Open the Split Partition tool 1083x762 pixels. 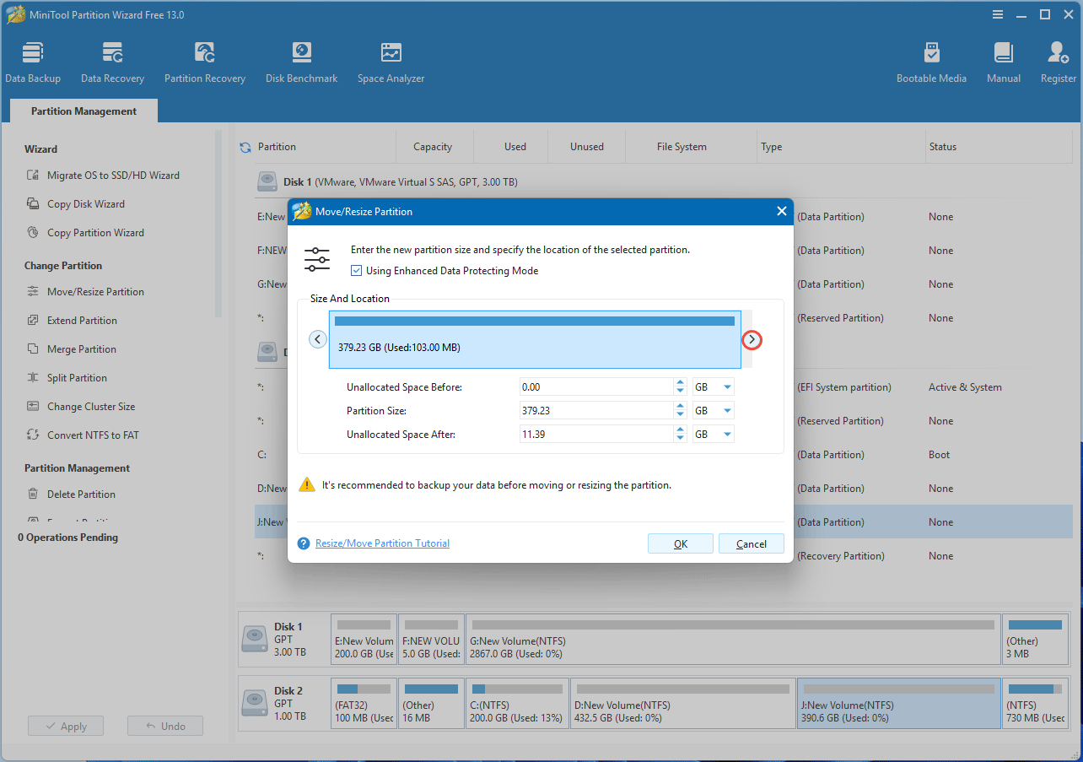coord(76,377)
